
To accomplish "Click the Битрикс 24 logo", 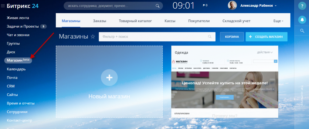I will (x=23, y=6).
